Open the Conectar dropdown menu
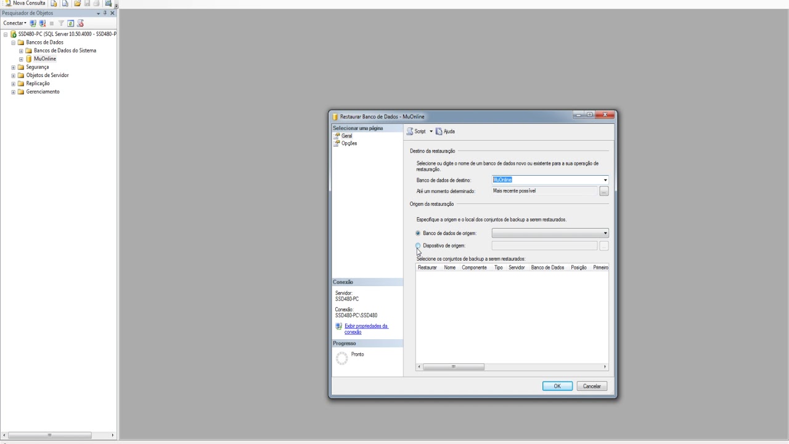 point(15,23)
